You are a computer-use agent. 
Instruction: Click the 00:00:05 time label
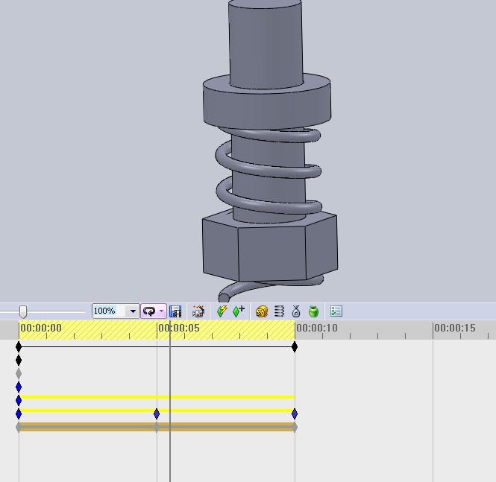click(x=179, y=329)
